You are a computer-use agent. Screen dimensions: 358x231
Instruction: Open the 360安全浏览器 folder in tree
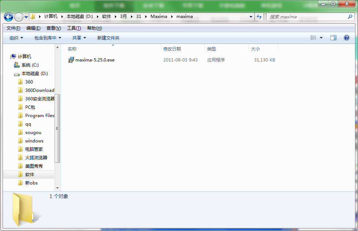point(40,98)
